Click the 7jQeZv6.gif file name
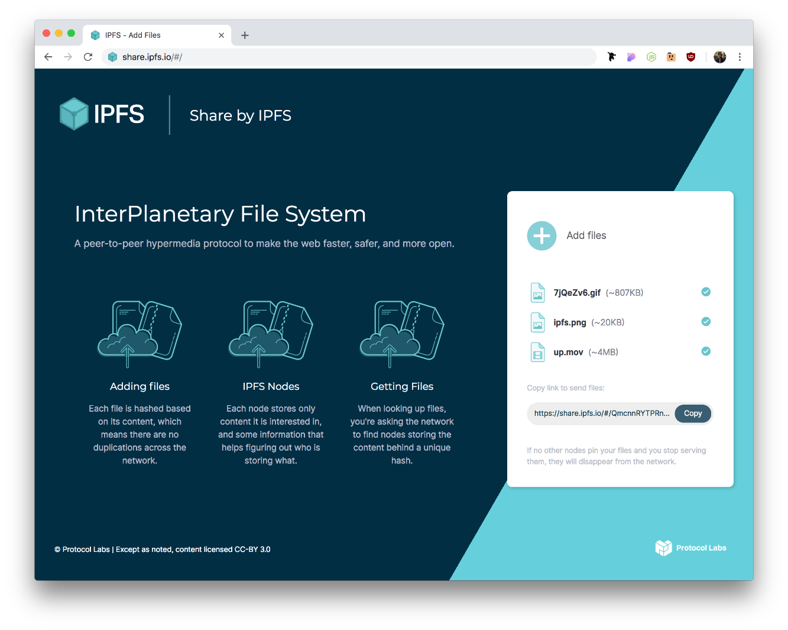Screen dimensions: 788x630 click(577, 293)
